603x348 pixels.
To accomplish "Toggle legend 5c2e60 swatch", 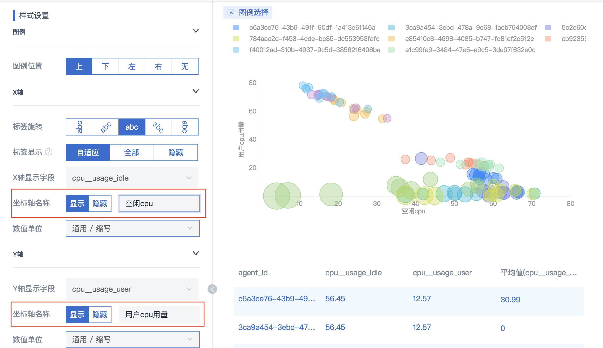I will pos(548,28).
